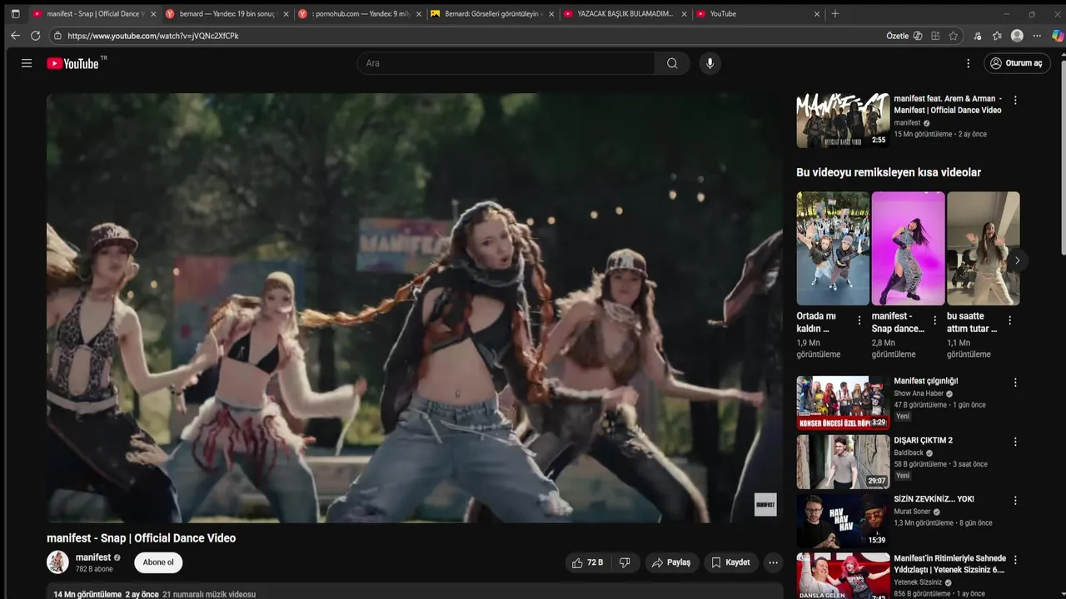Image resolution: width=1066 pixels, height=599 pixels.
Task: Open the YouTube guide hamburger menu
Action: (x=27, y=63)
